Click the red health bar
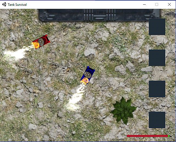The height and width of the screenshot is (142, 176). click(148, 136)
